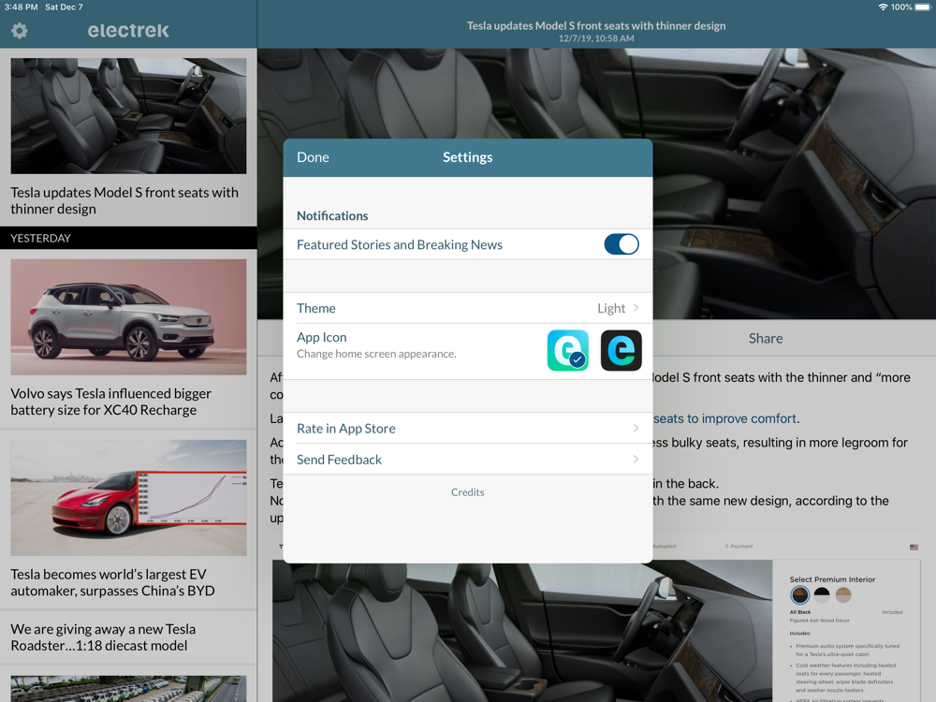The image size is (936, 702).
Task: Open the Credits link
Action: click(467, 492)
